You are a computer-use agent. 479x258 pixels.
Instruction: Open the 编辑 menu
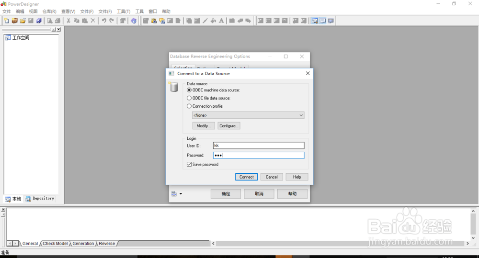[x=20, y=11]
